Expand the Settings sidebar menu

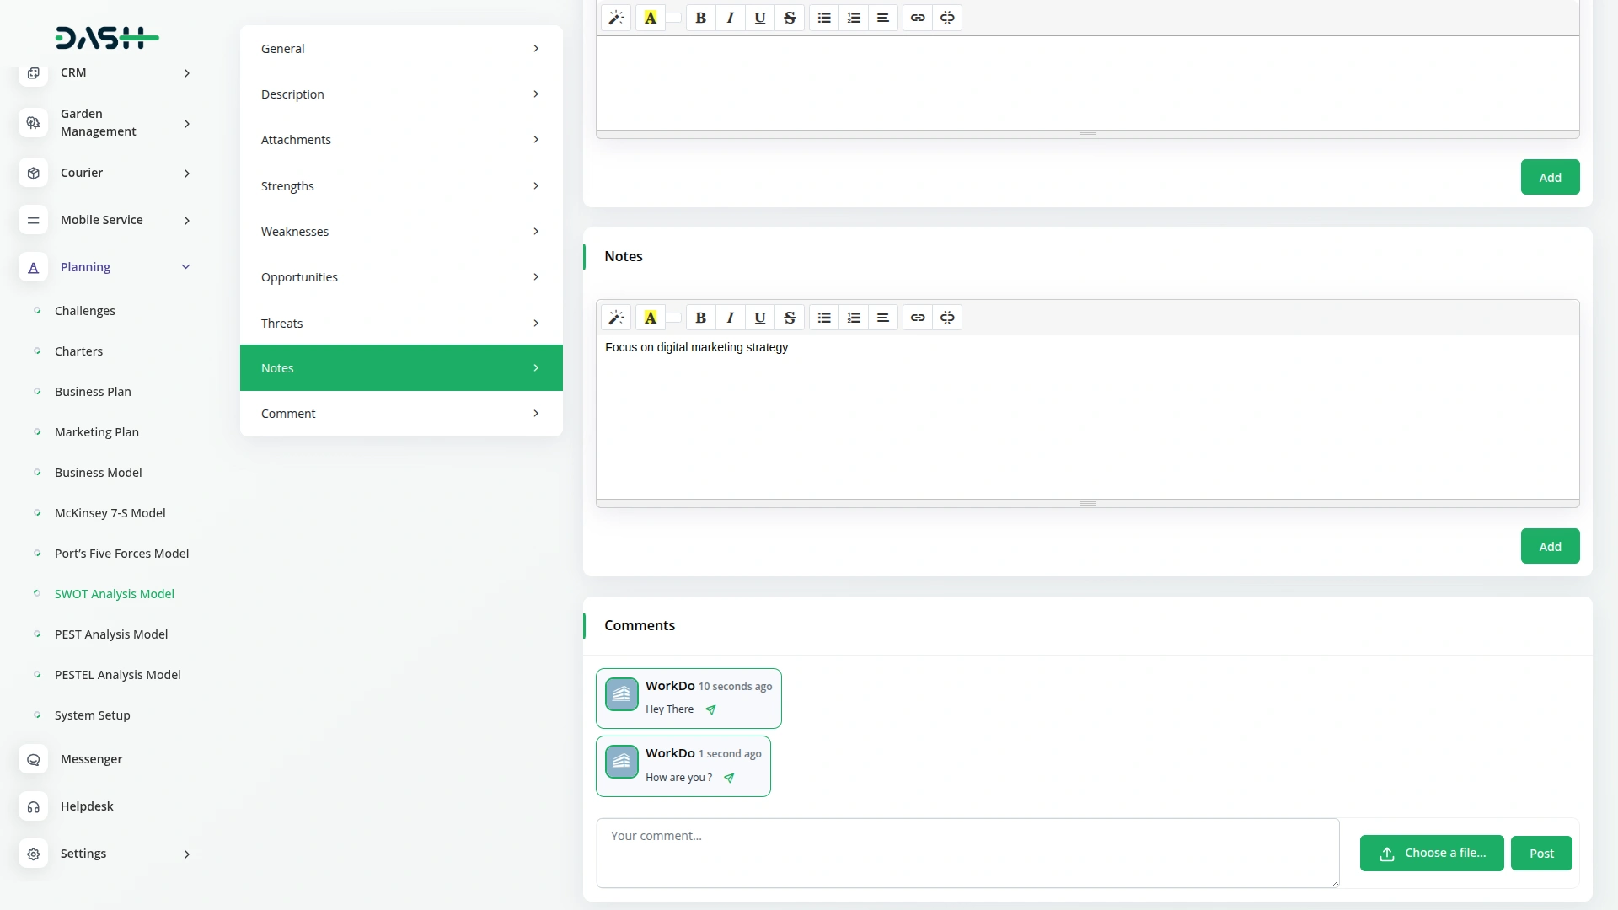(x=186, y=854)
